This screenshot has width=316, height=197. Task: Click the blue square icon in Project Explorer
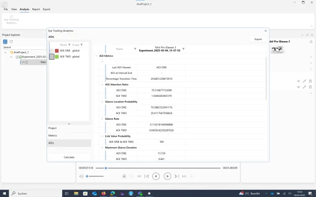[x=5, y=42]
